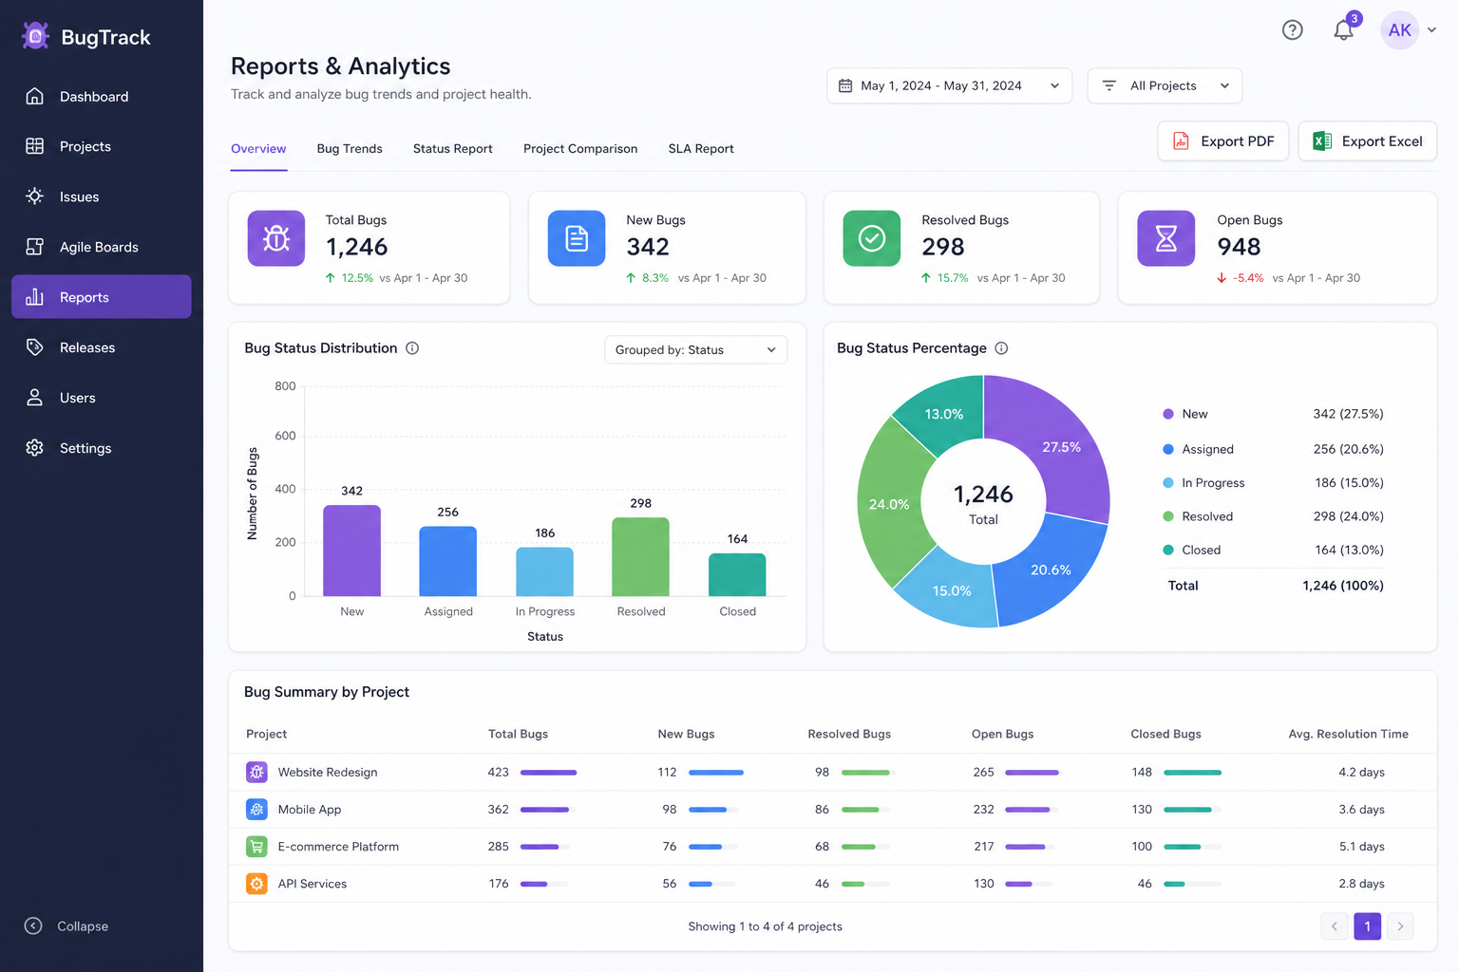The width and height of the screenshot is (1459, 972).
Task: Open the Grouped by: Status dropdown
Action: pyautogui.click(x=695, y=349)
